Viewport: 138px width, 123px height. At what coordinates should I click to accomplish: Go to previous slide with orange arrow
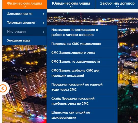coord(3,88)
